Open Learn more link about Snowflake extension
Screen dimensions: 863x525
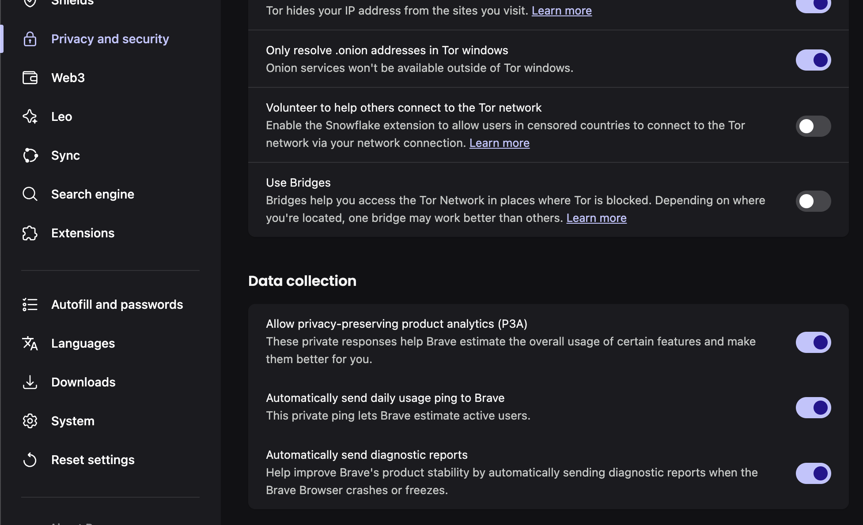tap(499, 143)
